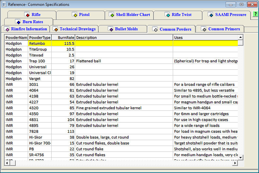Select the Varget powder cell
259x173 pixels.
pos(40,79)
